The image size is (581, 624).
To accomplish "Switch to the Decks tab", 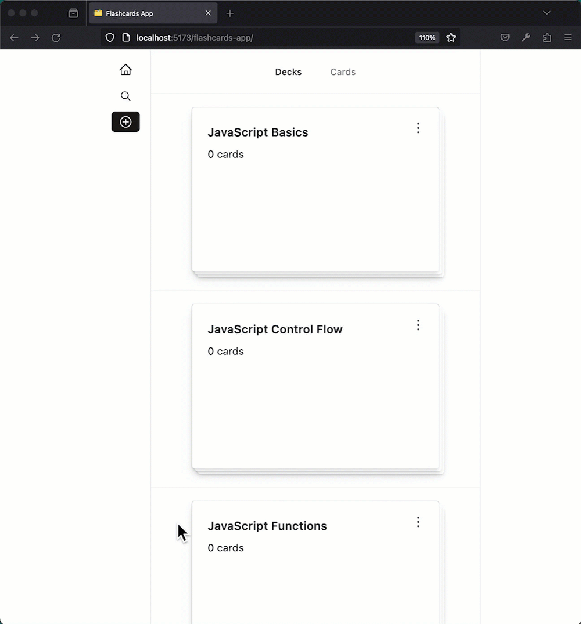I will (x=288, y=71).
